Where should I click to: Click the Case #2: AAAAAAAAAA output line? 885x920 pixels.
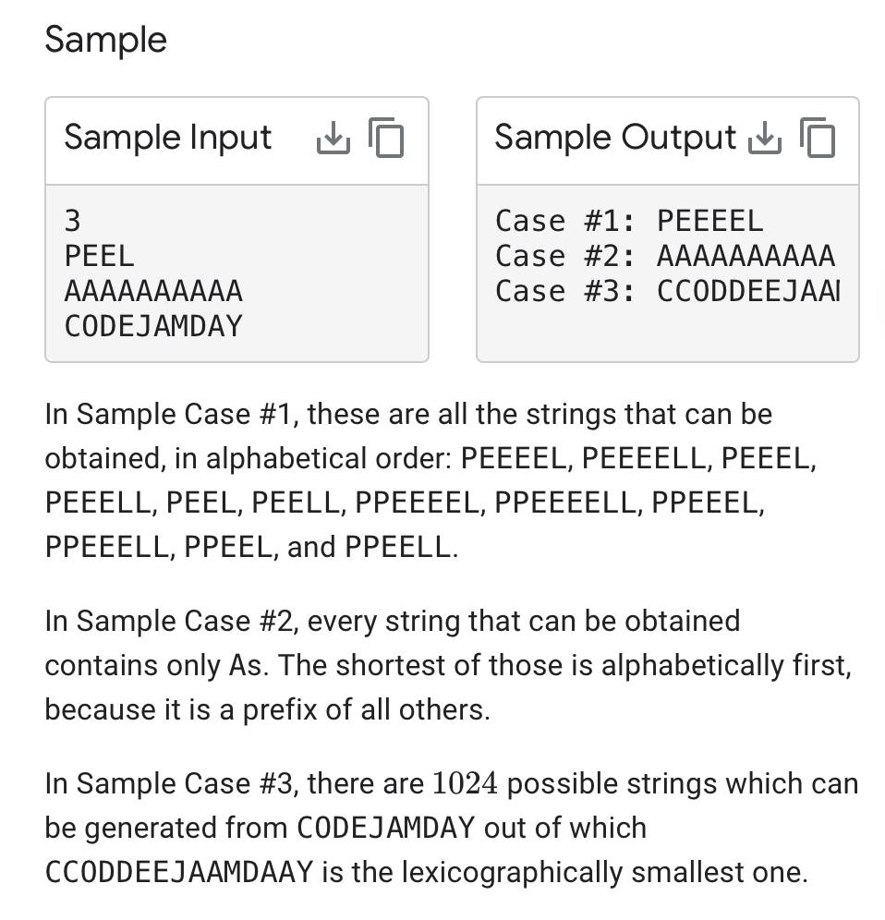[667, 255]
